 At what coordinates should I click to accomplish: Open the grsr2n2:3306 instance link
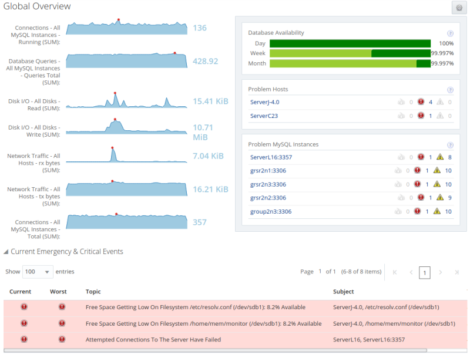pyautogui.click(x=268, y=198)
